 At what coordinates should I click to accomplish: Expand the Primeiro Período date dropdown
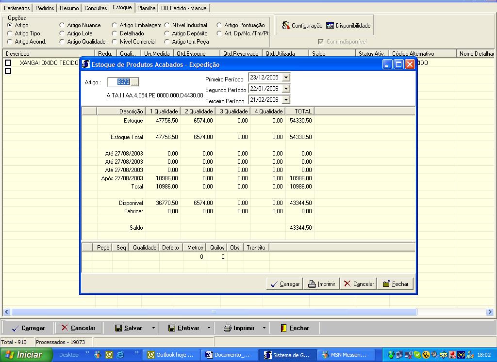pyautogui.click(x=286, y=78)
